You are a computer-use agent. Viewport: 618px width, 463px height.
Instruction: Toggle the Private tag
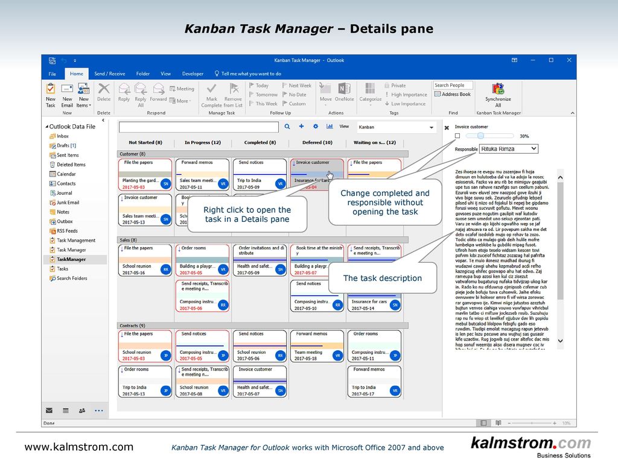coord(395,86)
